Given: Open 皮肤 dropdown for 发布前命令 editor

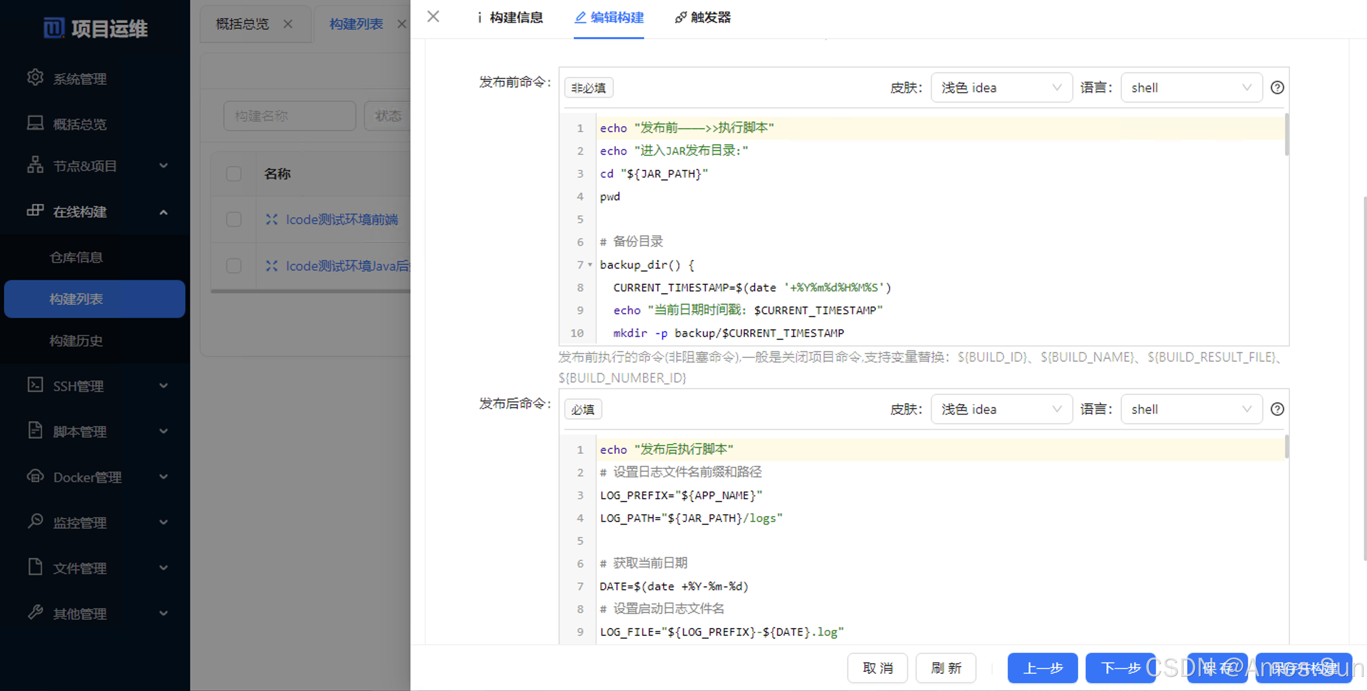Looking at the screenshot, I should point(1001,87).
